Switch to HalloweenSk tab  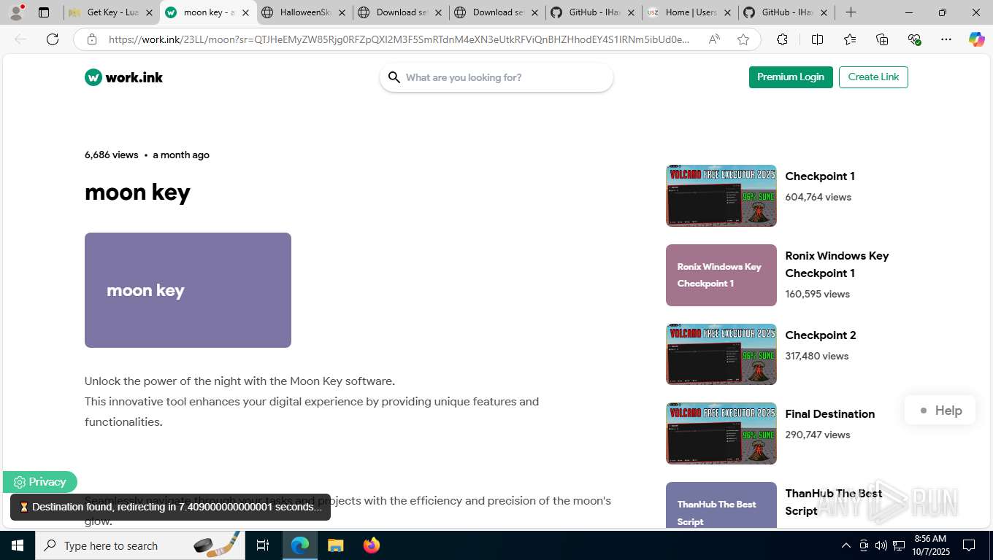coord(305,12)
